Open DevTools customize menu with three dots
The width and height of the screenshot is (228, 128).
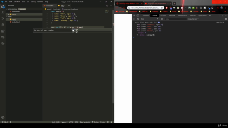coord(222,15)
